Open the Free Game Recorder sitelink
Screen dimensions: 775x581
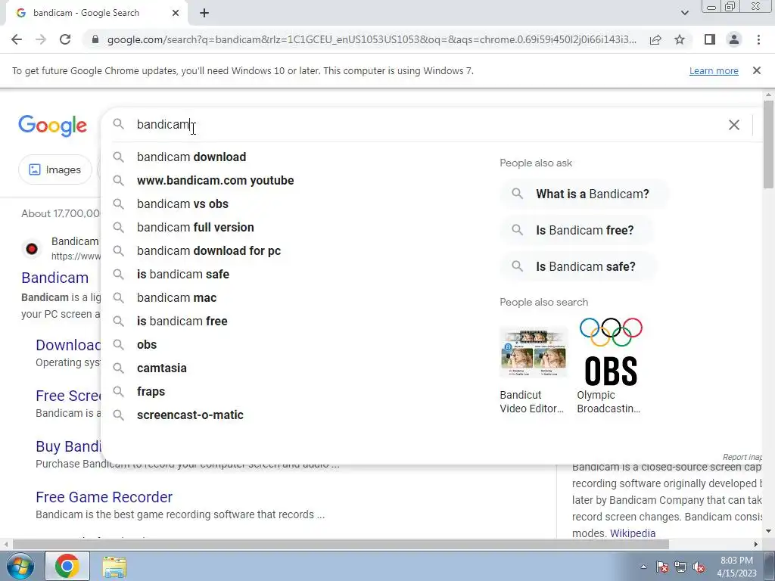[104, 497]
